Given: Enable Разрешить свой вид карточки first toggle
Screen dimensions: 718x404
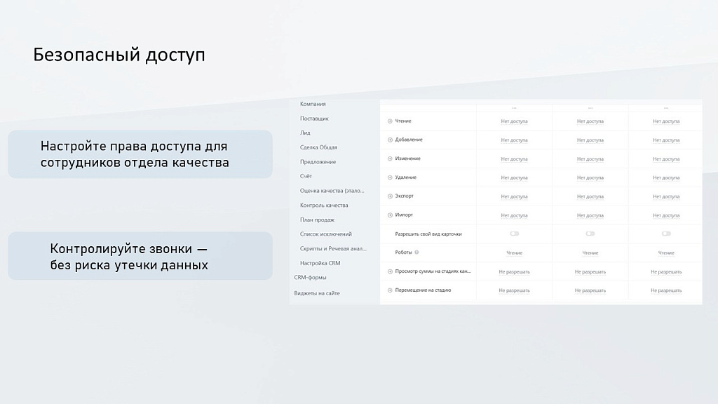Looking at the screenshot, I should [515, 234].
